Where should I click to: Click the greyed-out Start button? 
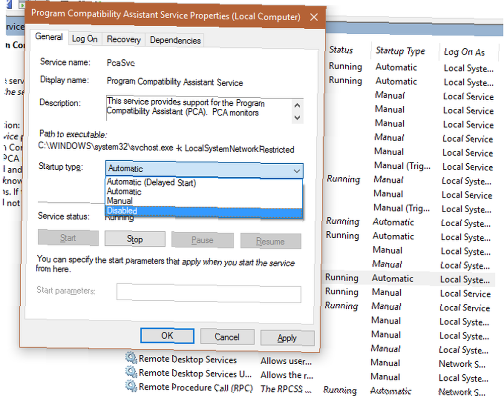(x=68, y=238)
